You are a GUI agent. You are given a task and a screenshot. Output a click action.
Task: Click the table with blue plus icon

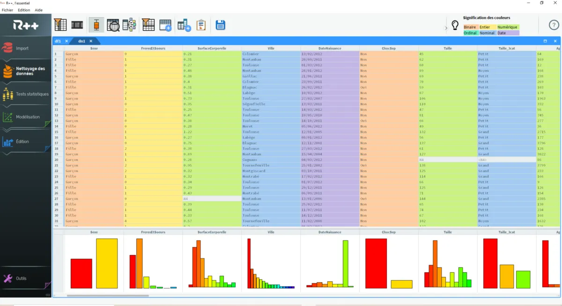165,25
